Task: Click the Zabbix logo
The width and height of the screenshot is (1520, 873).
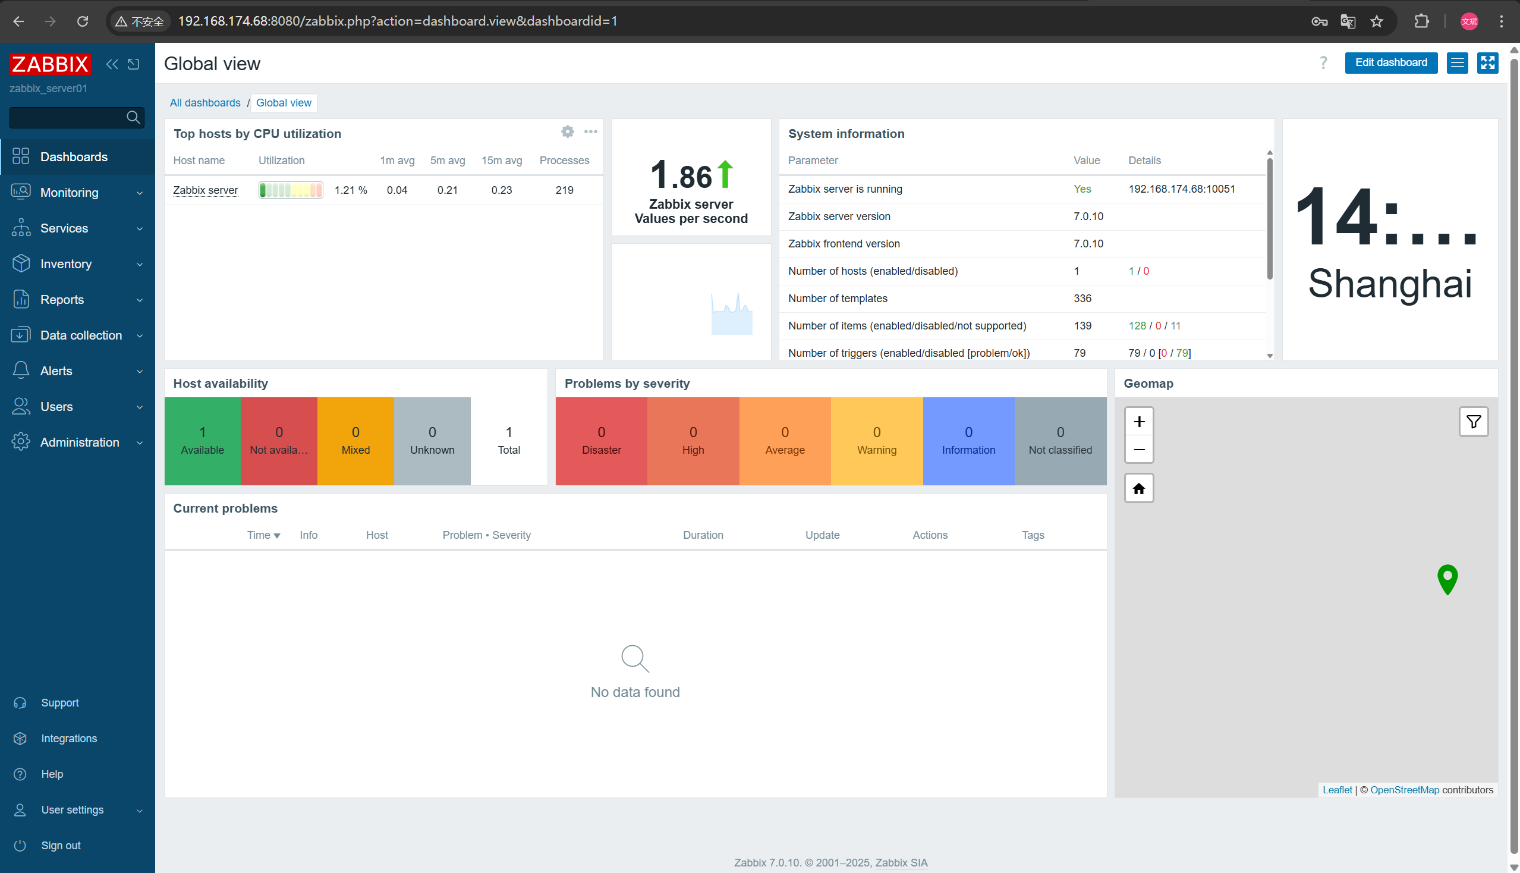Action: click(50, 64)
